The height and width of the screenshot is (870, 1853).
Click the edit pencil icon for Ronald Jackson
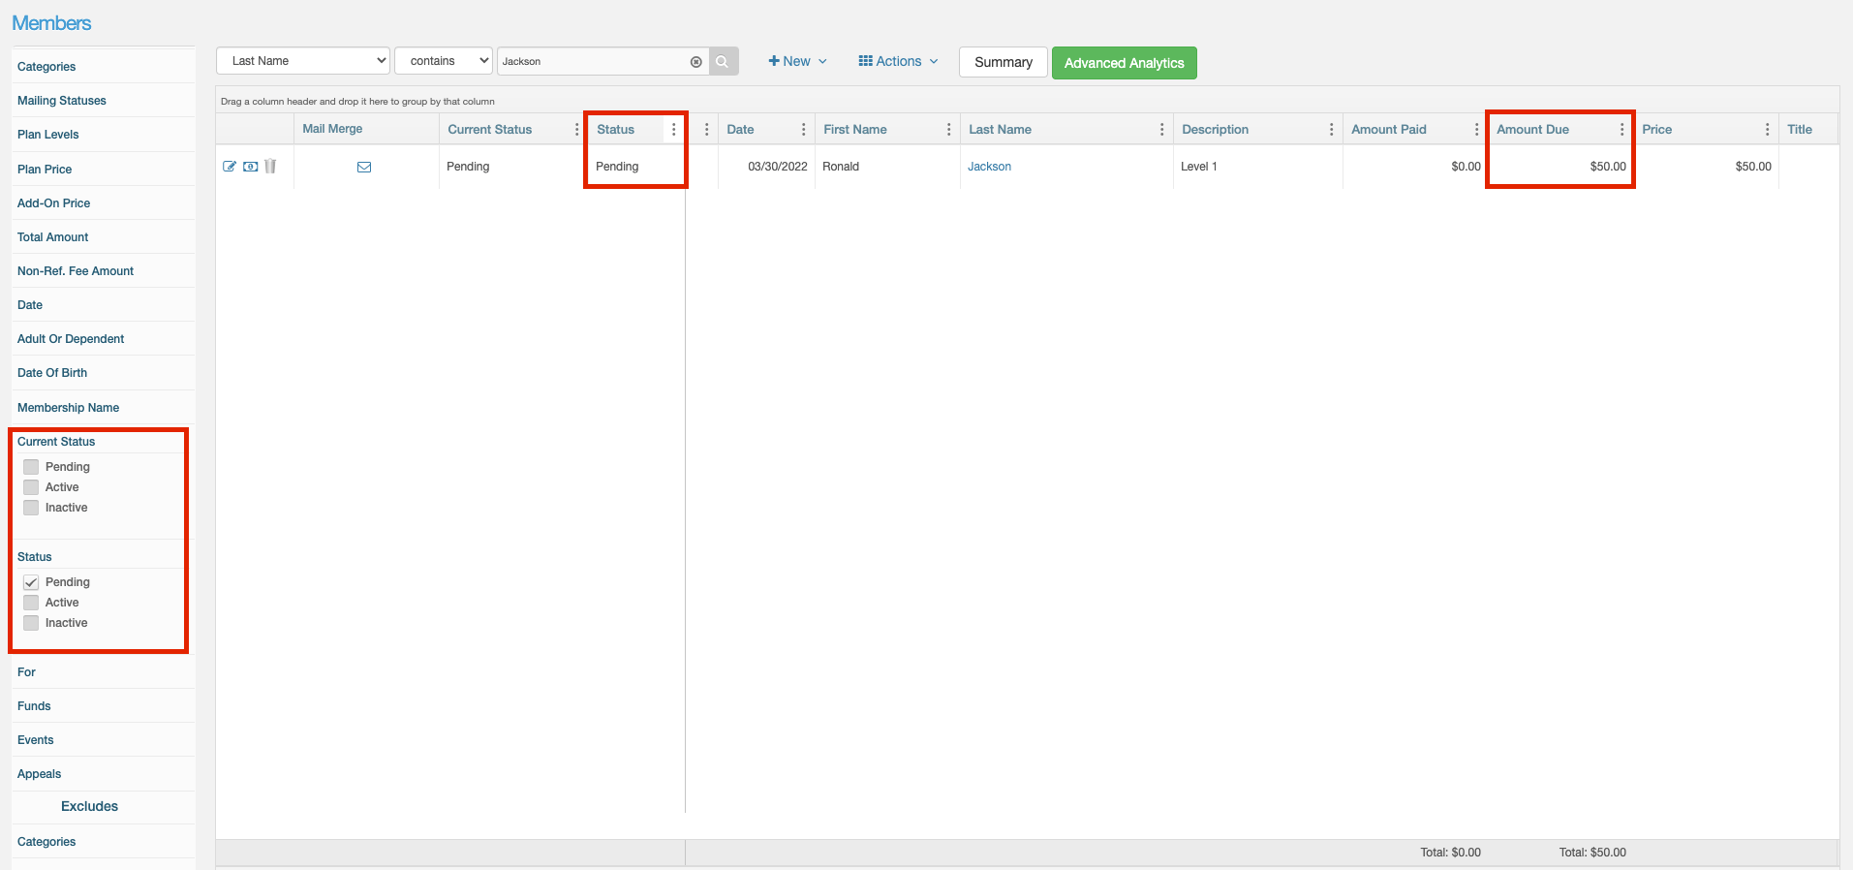(230, 167)
